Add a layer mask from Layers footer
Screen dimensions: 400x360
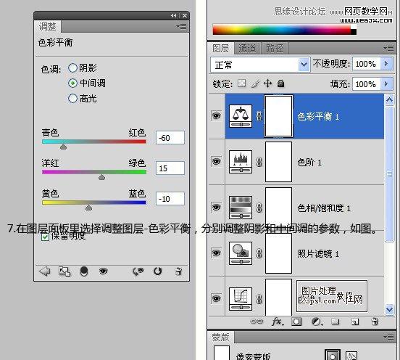(x=296, y=322)
